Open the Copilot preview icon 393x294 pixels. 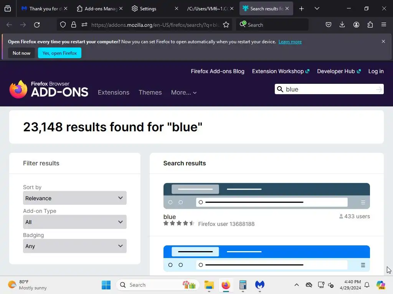pos(381,285)
